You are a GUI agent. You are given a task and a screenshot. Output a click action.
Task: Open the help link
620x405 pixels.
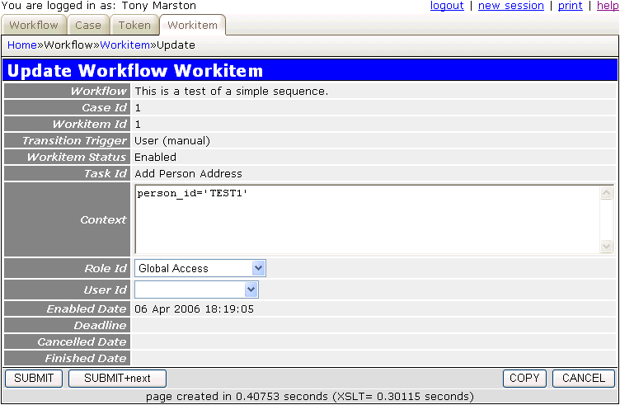608,6
